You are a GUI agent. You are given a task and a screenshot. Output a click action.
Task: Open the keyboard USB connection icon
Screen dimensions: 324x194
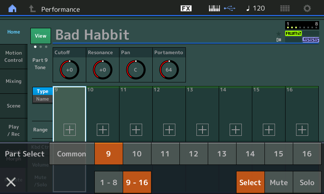click(x=222, y=8)
